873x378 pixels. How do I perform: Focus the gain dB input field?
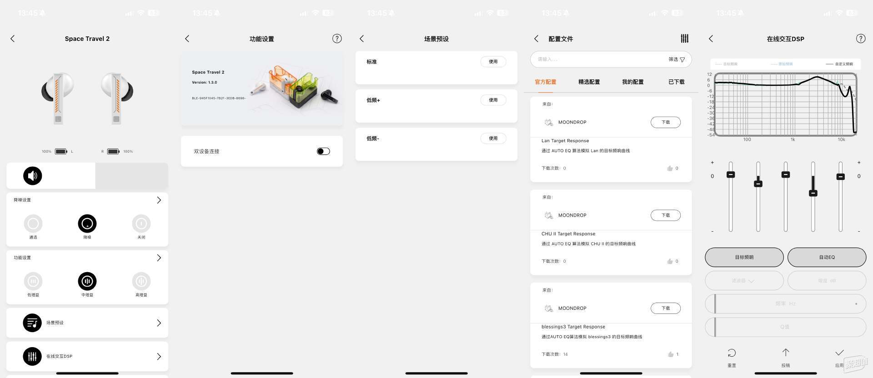click(827, 281)
